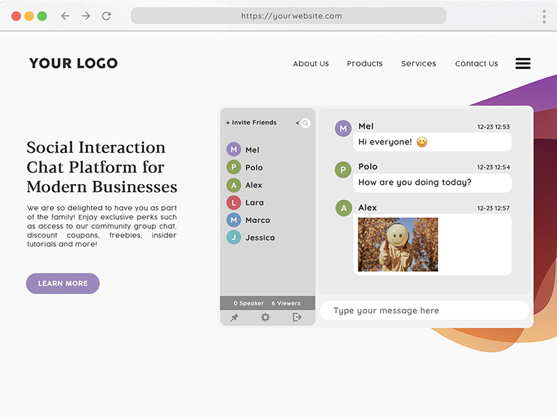Image resolution: width=557 pixels, height=417 pixels.
Task: Open the photo in Alex's message
Action: tap(398, 245)
